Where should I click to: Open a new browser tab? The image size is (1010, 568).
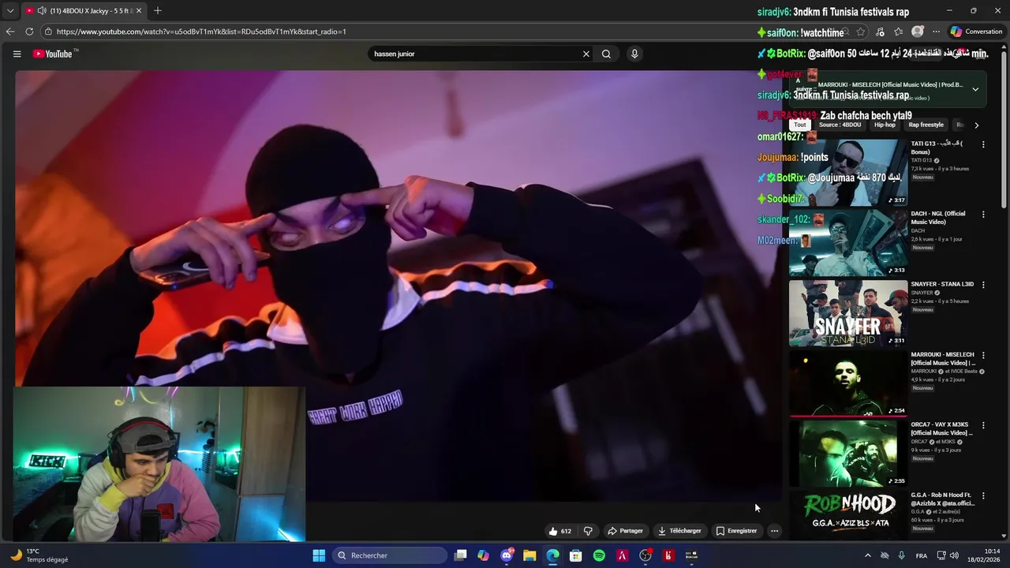[158, 10]
